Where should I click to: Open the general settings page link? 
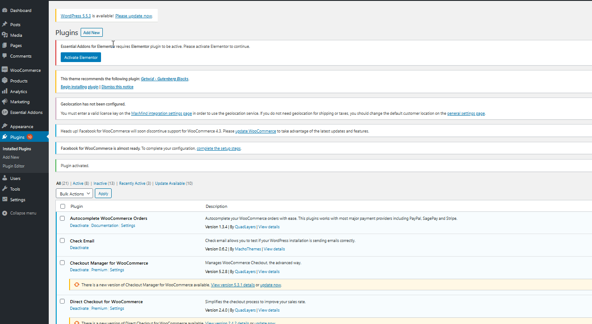tap(466, 113)
